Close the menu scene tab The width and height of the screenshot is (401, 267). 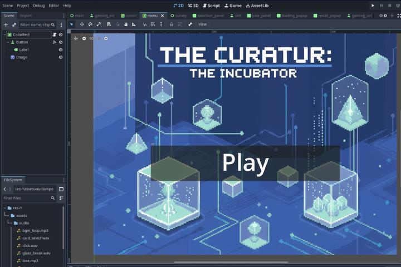pyautogui.click(x=163, y=16)
